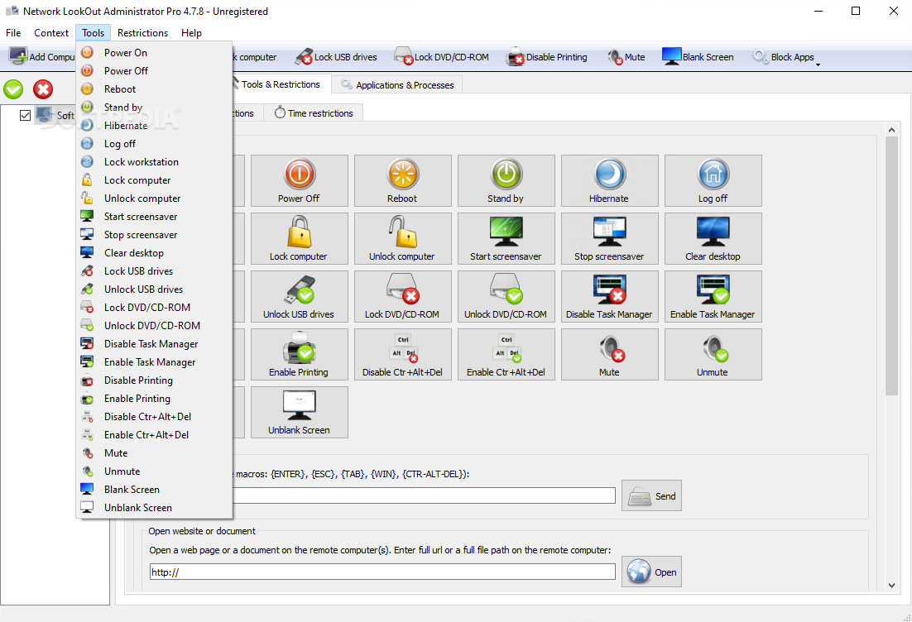Image resolution: width=912 pixels, height=622 pixels.
Task: Choose Enable Printing menu entry
Action: (154, 398)
